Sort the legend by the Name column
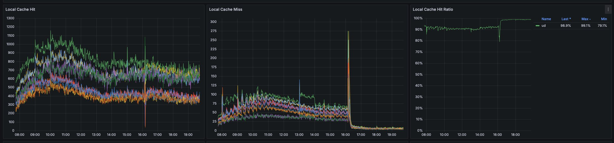This screenshot has width=614, height=143. click(546, 19)
